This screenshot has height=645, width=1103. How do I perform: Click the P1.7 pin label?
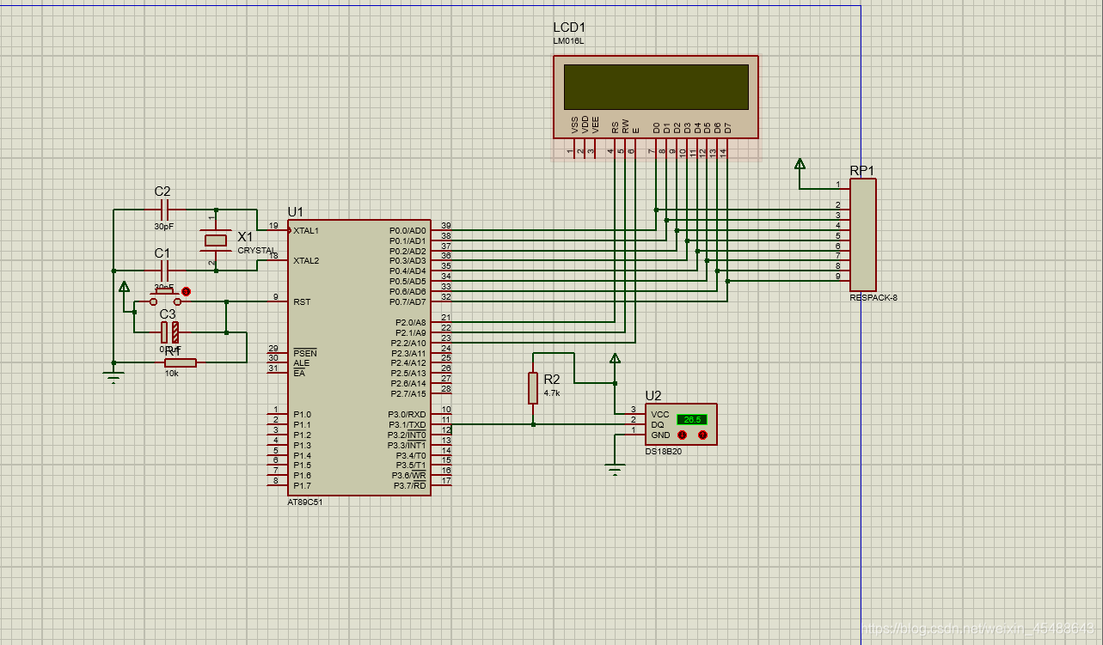[302, 485]
